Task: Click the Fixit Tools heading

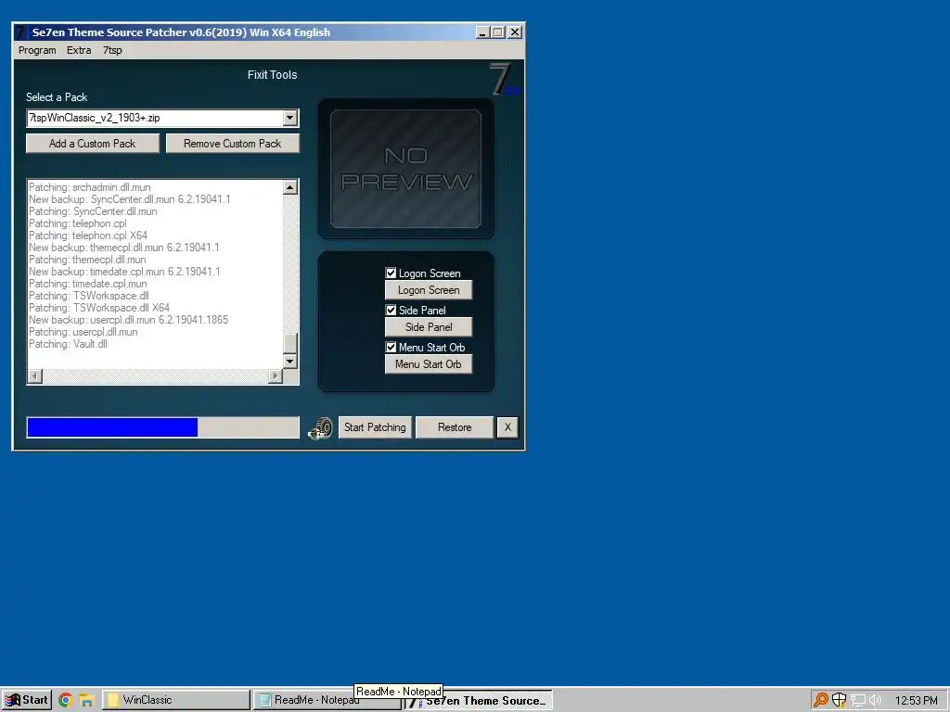Action: click(272, 75)
